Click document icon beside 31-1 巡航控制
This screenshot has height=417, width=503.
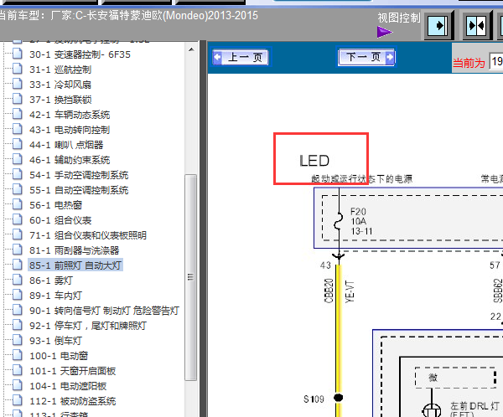tap(18, 69)
